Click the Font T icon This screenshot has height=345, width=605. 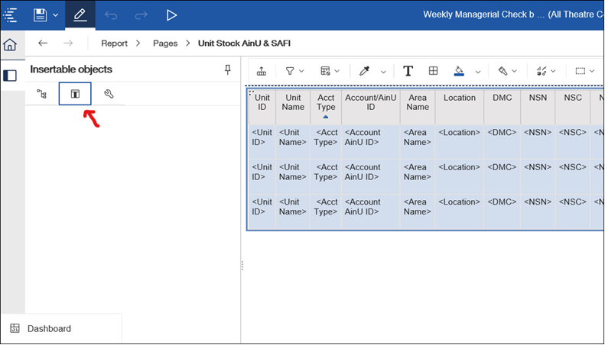click(408, 71)
